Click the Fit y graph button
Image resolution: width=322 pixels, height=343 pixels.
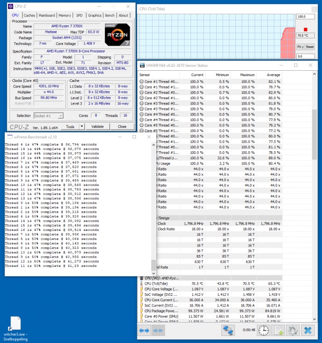click(x=300, y=47)
